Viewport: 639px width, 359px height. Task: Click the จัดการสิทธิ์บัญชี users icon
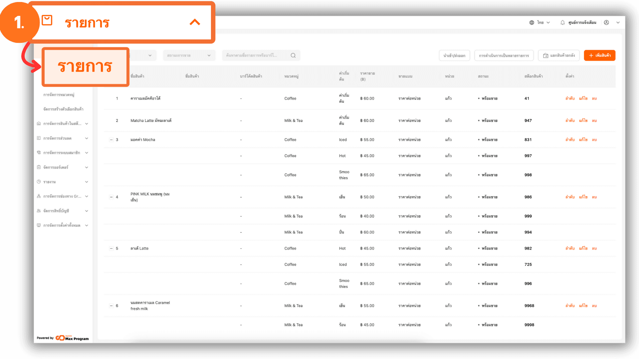pos(39,211)
